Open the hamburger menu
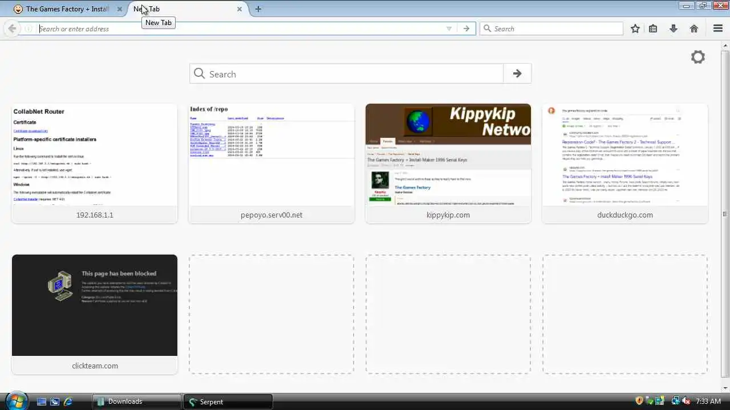730x410 pixels. [718, 28]
